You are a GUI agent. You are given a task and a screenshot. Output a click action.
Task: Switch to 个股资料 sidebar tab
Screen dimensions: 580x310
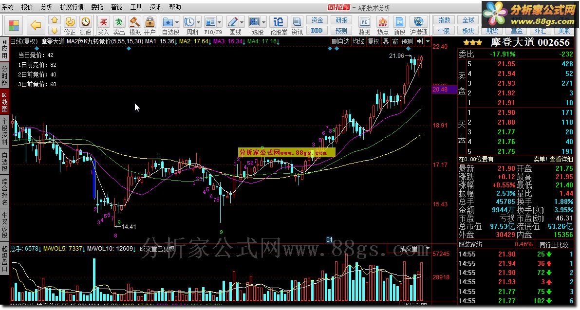[x=4, y=131]
